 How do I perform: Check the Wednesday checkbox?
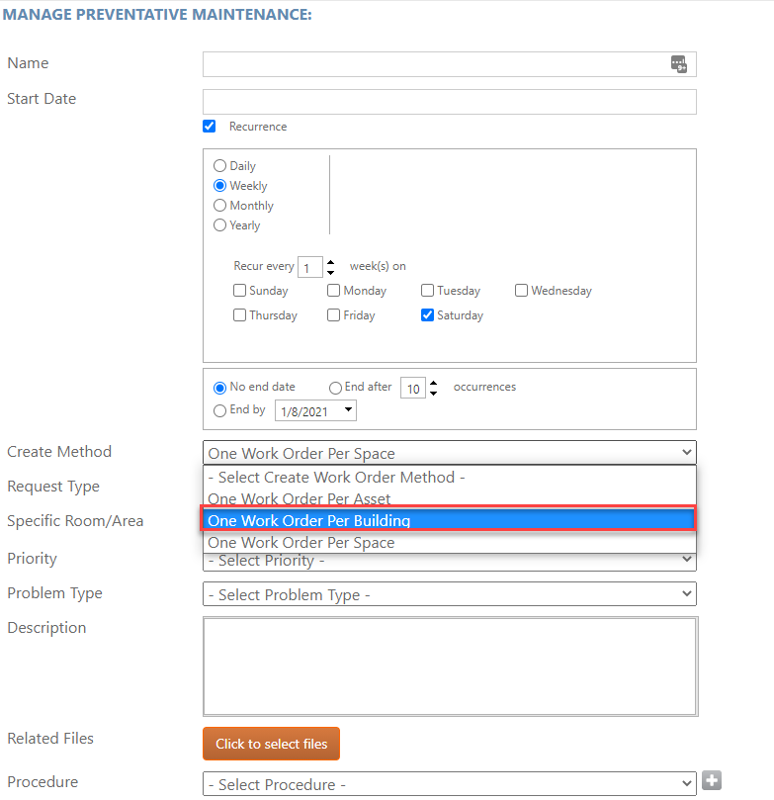coord(521,291)
